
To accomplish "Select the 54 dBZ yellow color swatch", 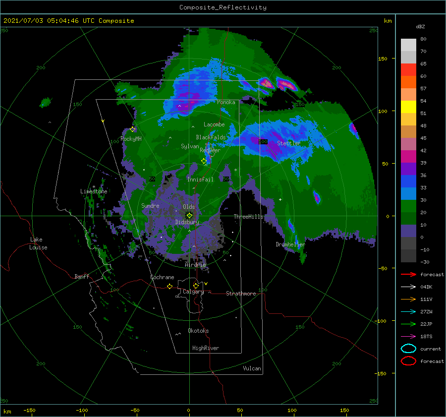I will (x=408, y=107).
